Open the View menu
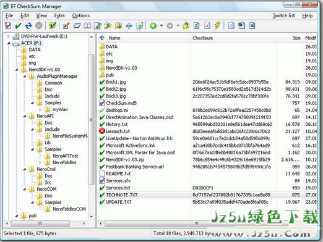Viewport: 323px width, 242px height. (41, 15)
